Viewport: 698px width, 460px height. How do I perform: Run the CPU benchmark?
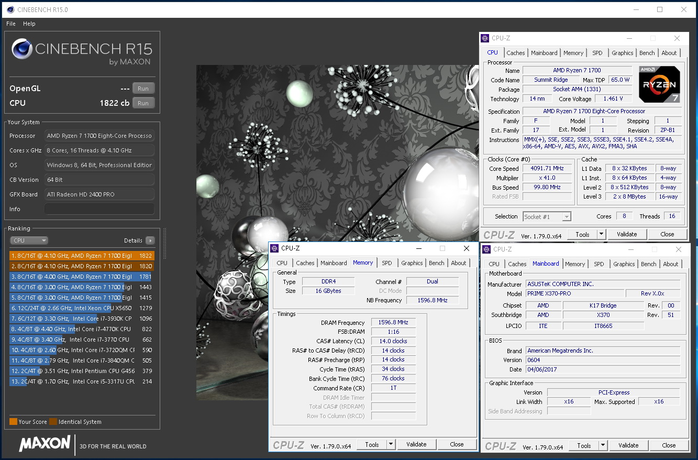click(x=143, y=103)
